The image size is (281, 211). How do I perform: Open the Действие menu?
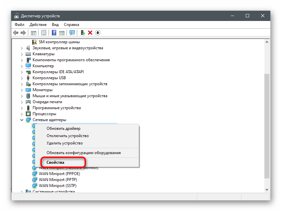38,25
